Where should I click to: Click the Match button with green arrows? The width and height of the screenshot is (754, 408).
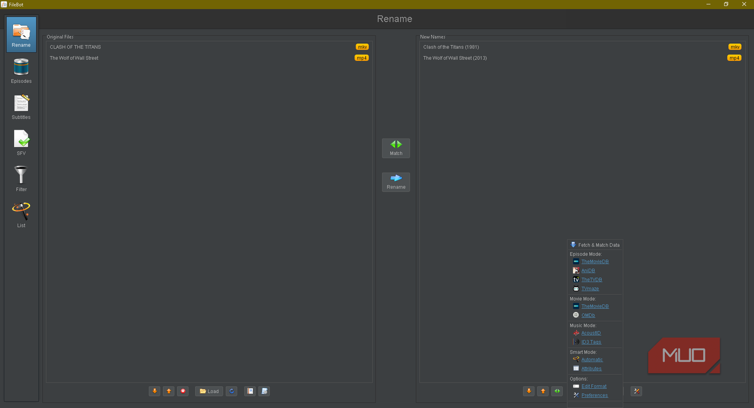pyautogui.click(x=396, y=148)
